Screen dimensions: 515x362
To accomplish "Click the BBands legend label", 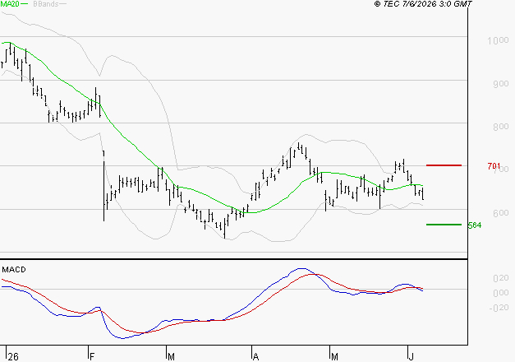I will (x=46, y=4).
